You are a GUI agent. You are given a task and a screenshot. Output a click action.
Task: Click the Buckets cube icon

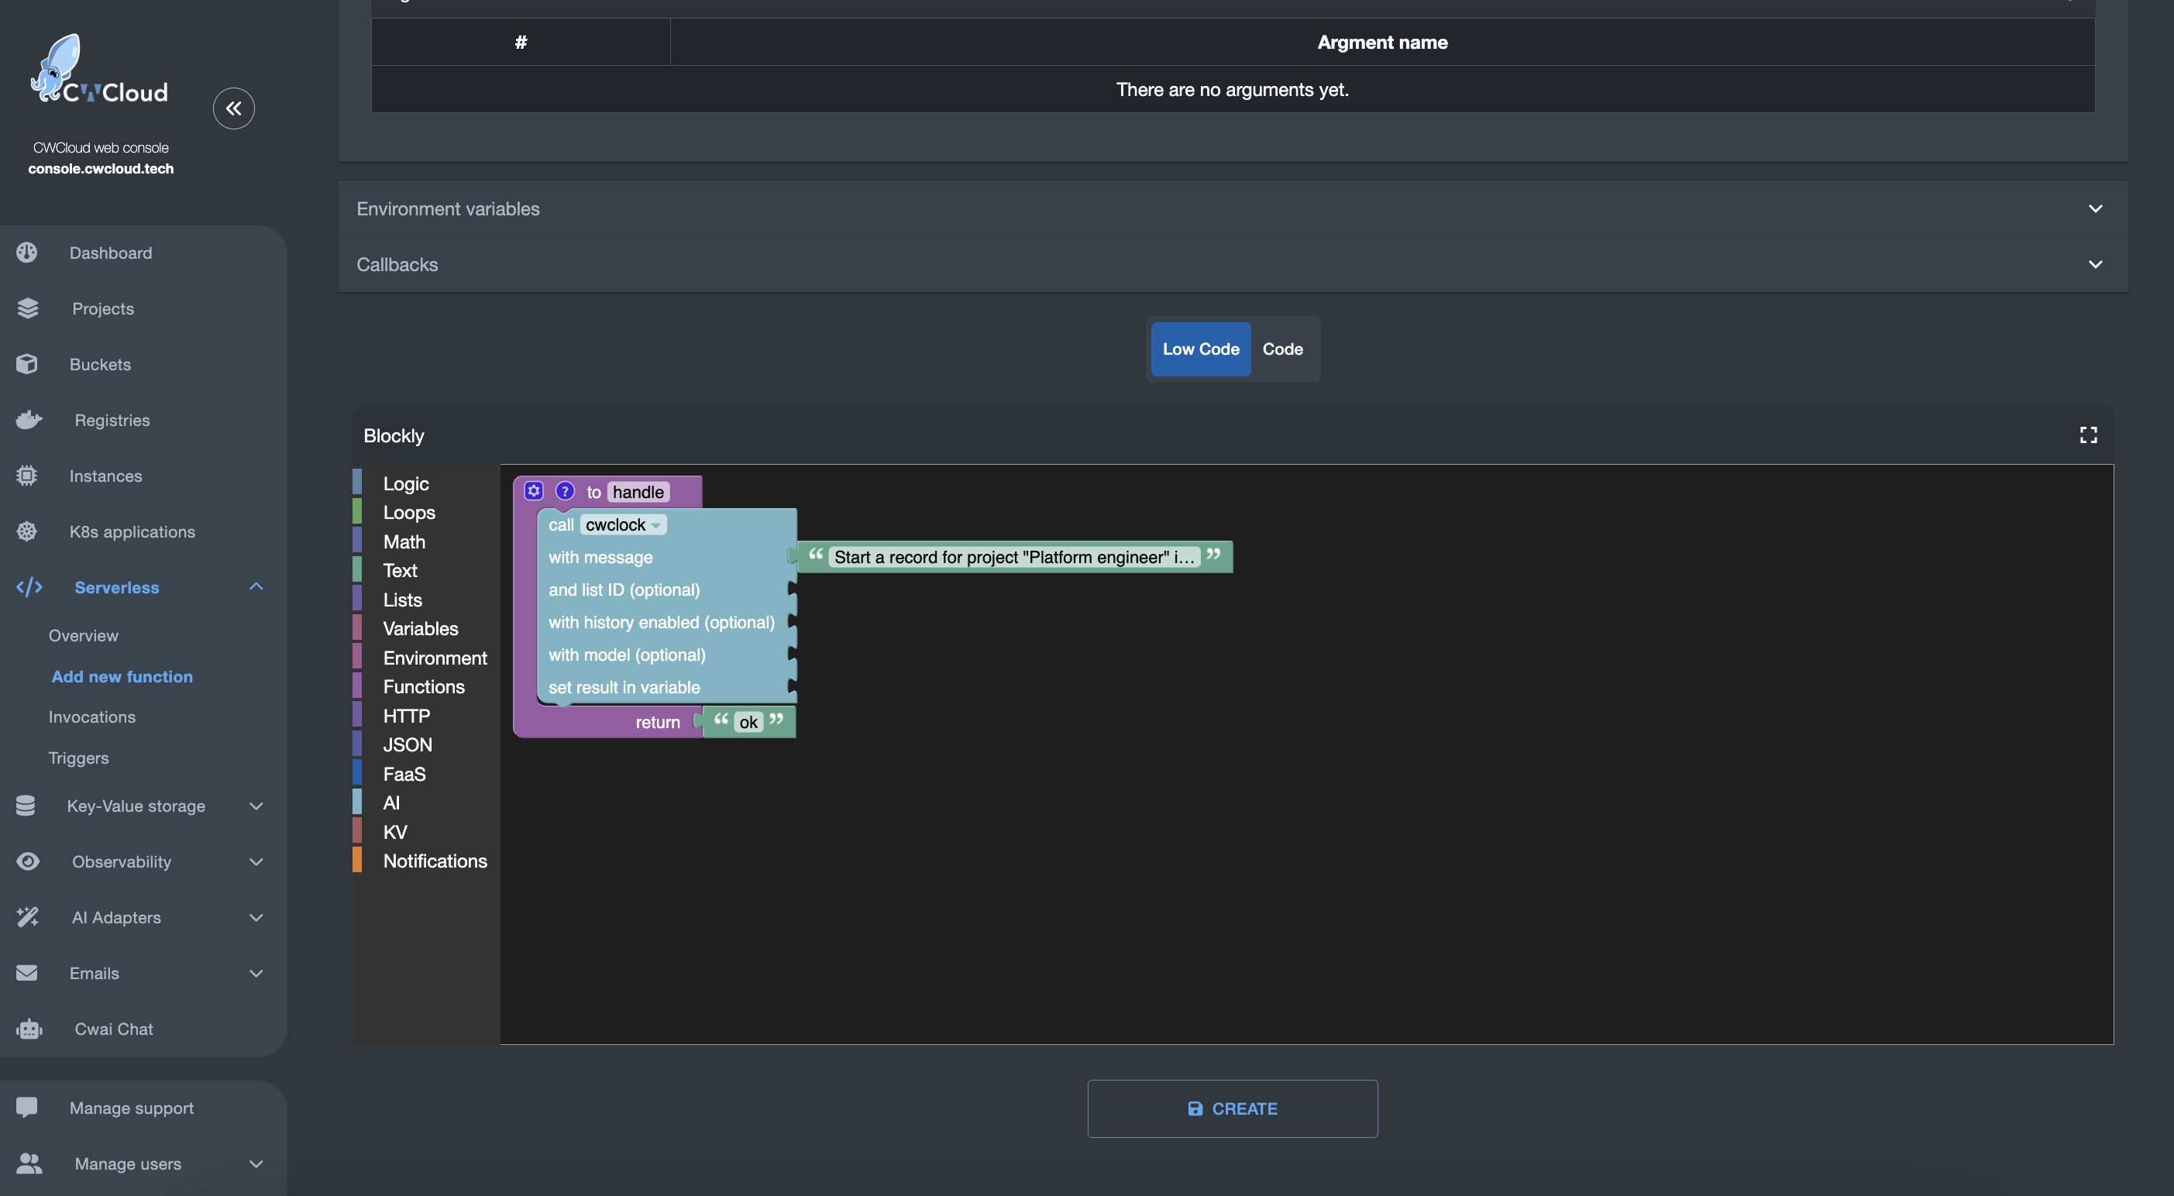tap(27, 364)
